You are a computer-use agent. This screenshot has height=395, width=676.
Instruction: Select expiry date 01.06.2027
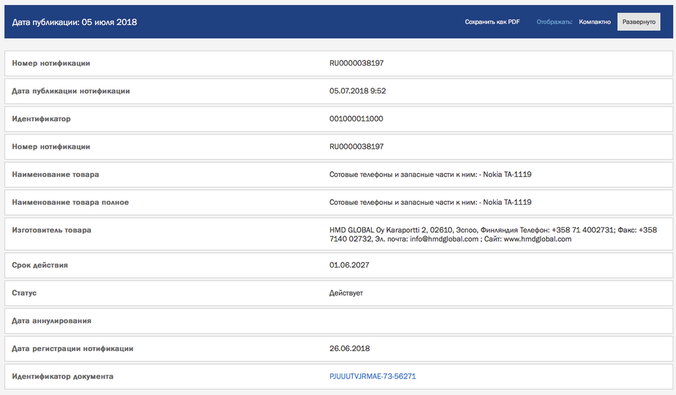[349, 265]
